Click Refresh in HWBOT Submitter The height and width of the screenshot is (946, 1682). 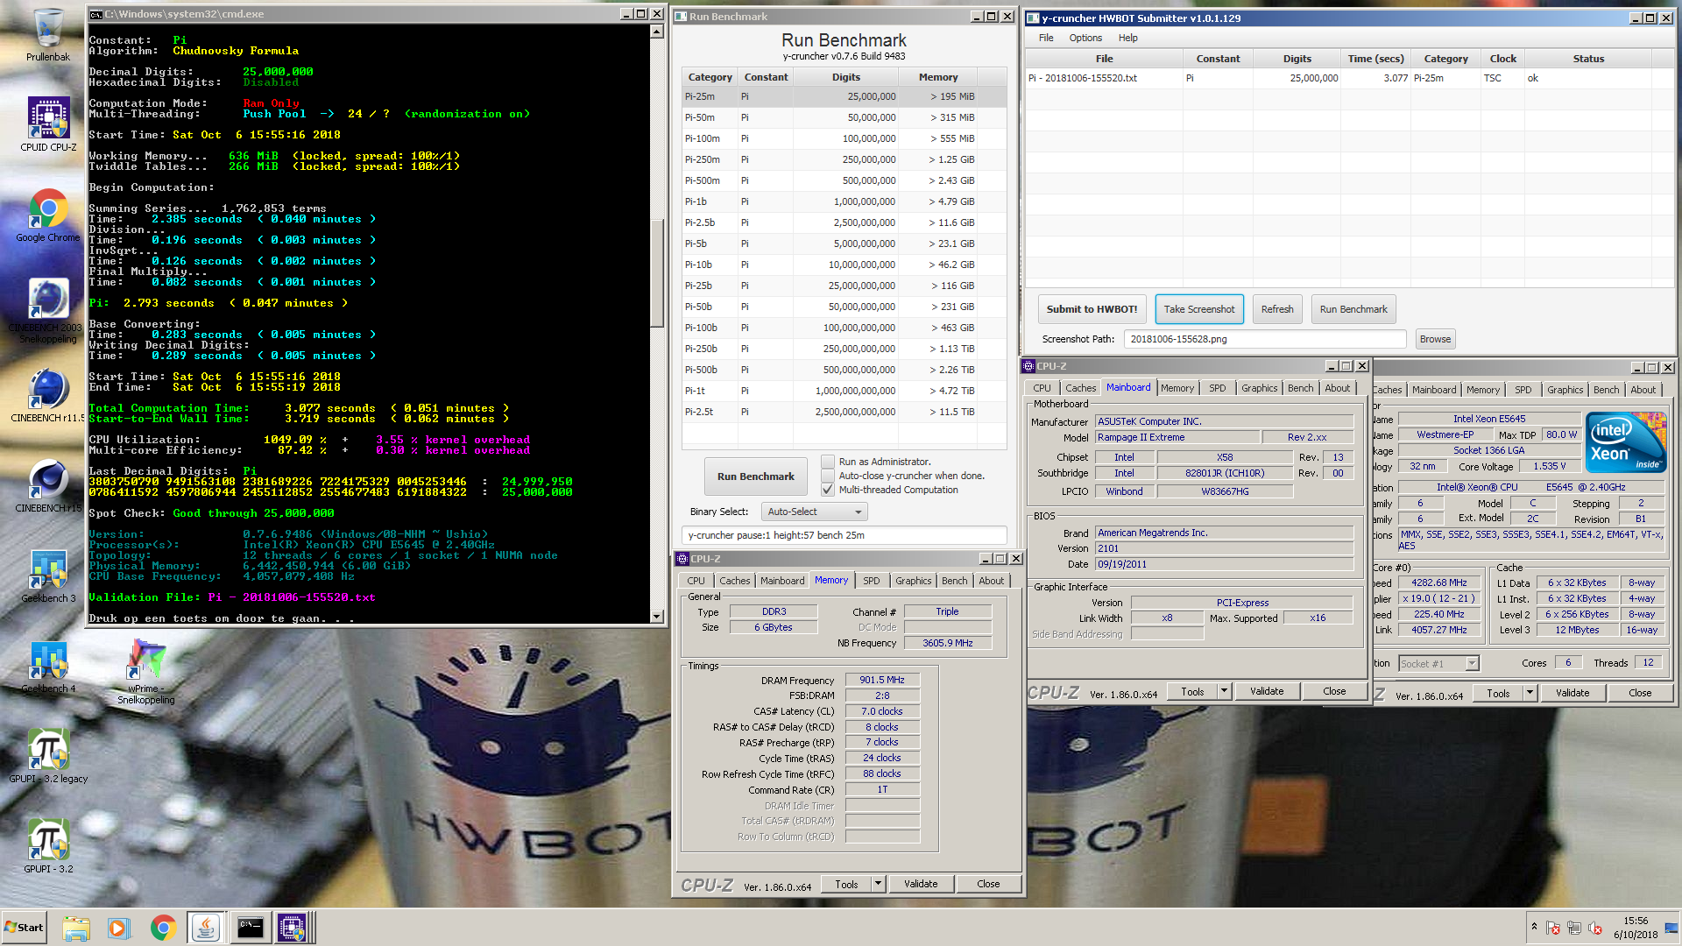(x=1277, y=309)
